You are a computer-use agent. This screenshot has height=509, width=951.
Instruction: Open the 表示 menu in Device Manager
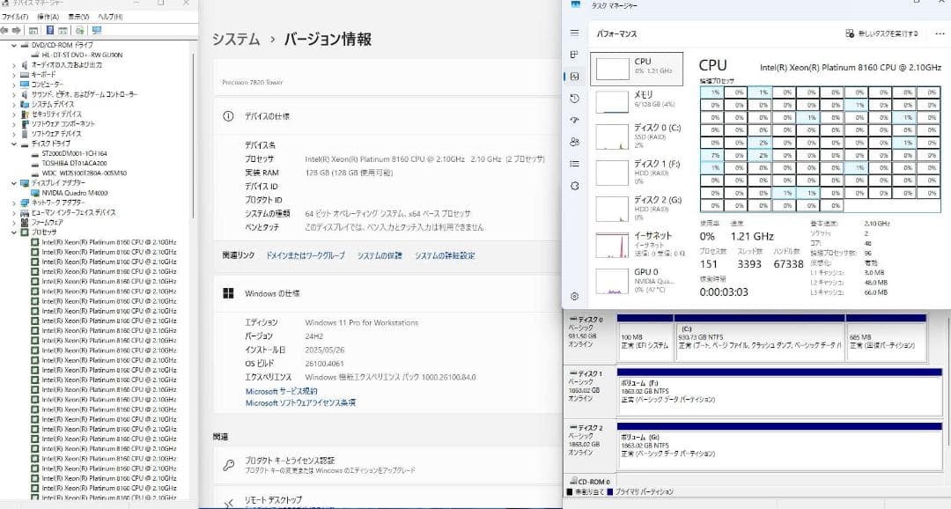[x=79, y=18]
